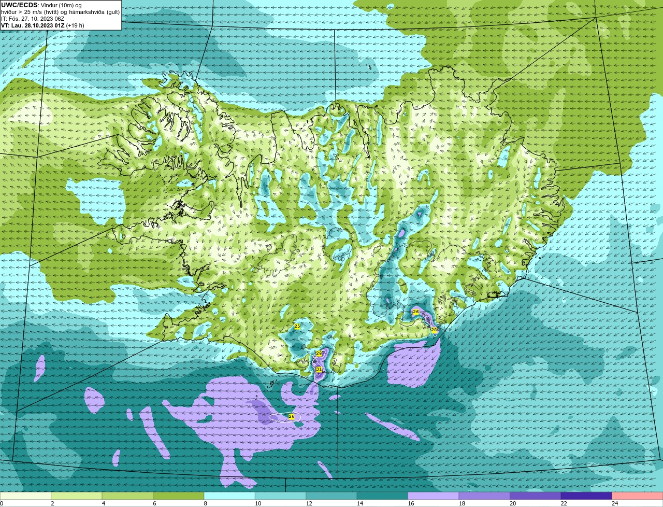The width and height of the screenshot is (663, 507).
Task: Pick the 20–22 m/s legend color swatch
Action: 536,496
